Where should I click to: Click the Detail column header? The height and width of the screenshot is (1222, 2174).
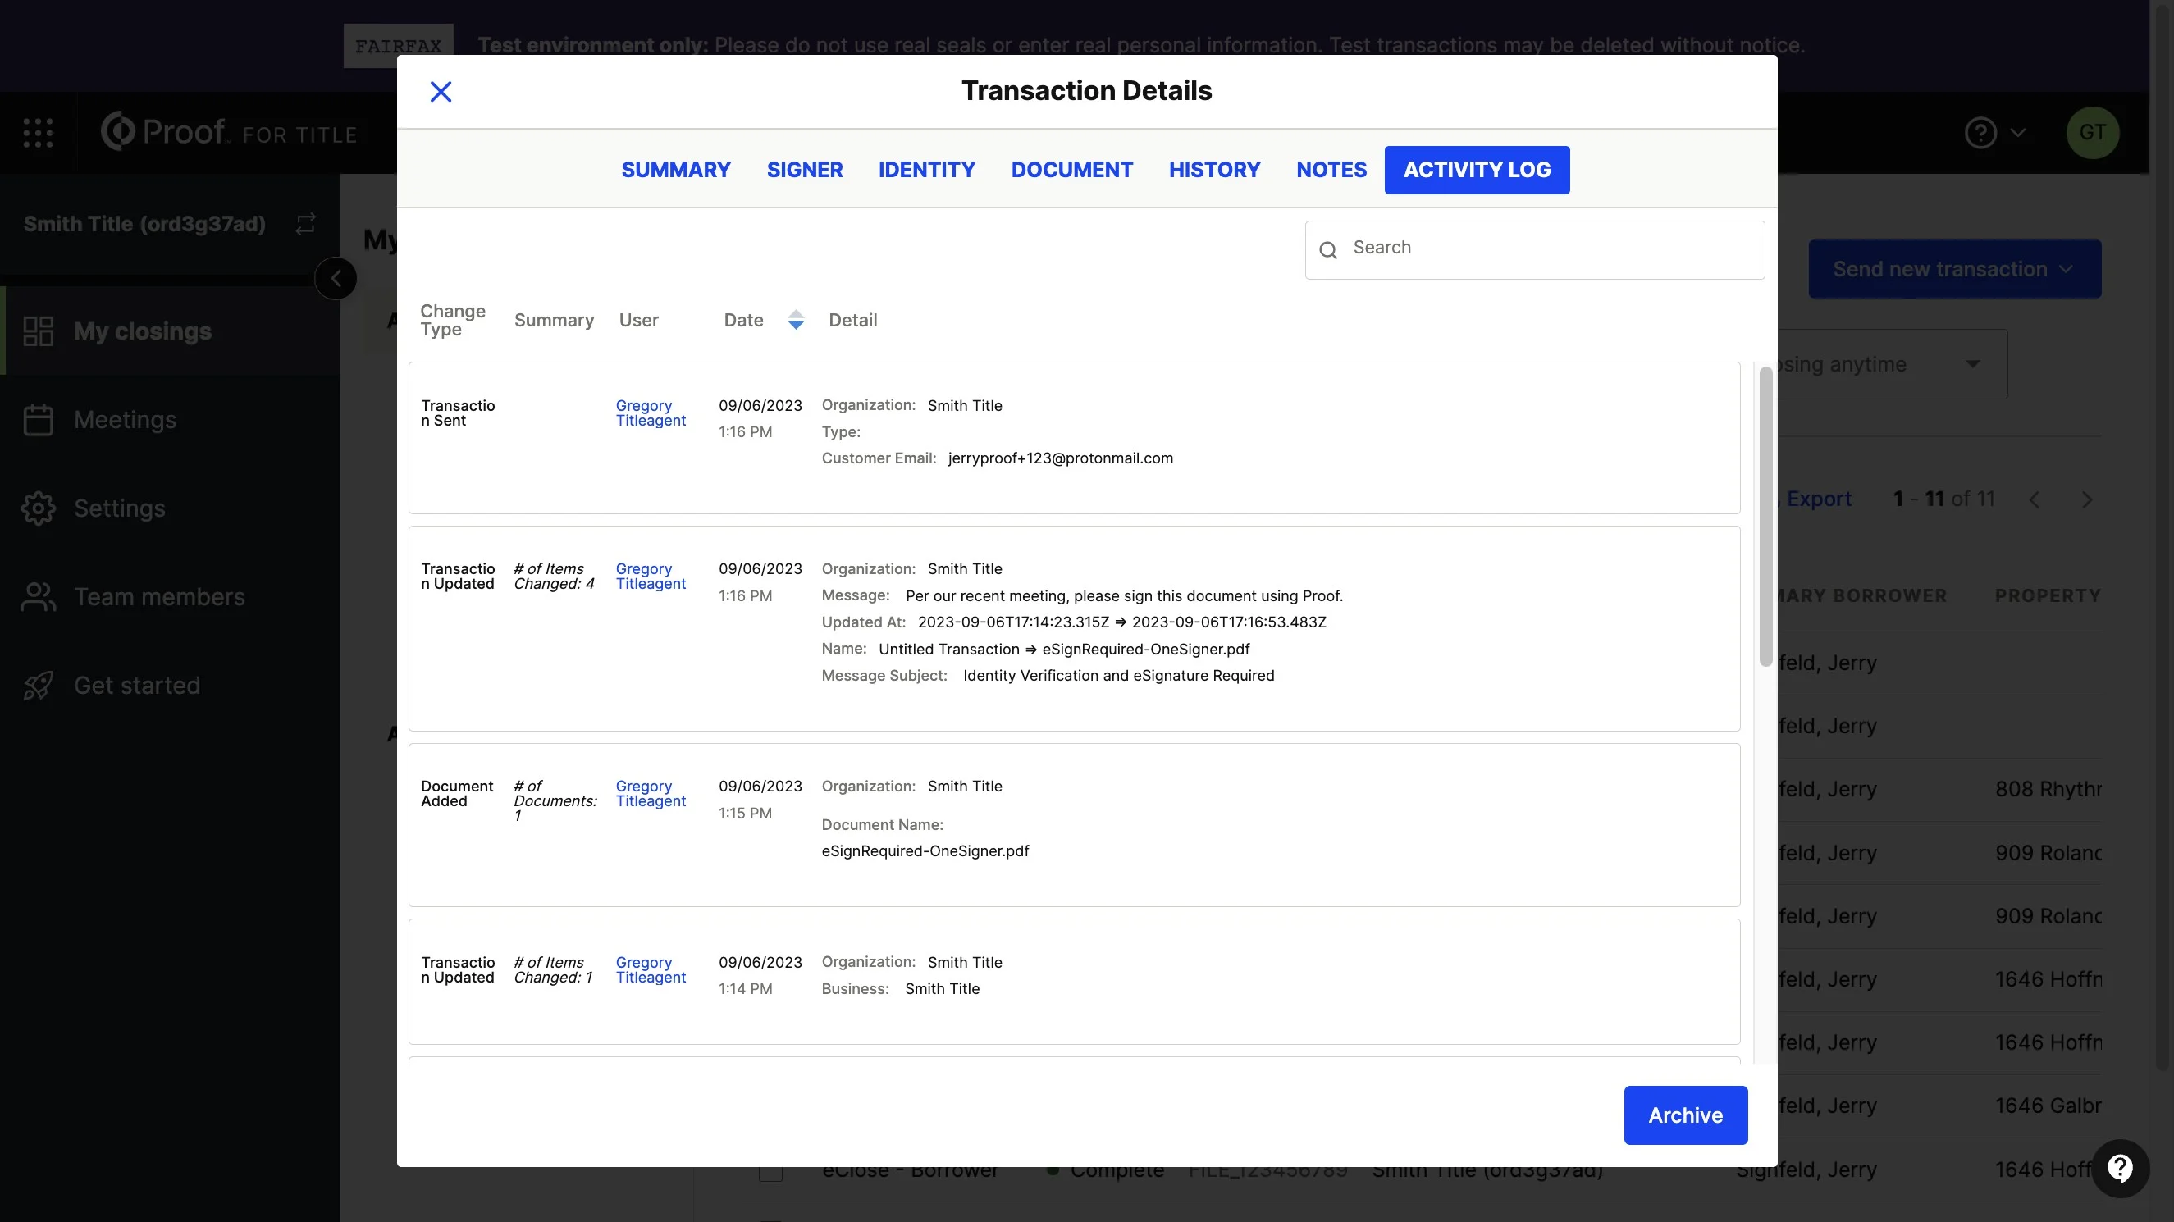(x=852, y=320)
